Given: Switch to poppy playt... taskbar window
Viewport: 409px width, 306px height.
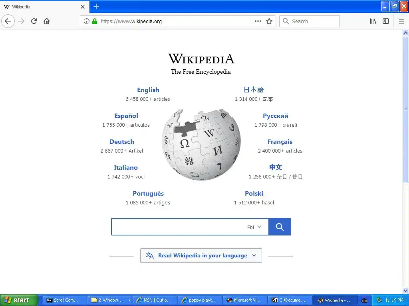Looking at the screenshot, I should 200,300.
